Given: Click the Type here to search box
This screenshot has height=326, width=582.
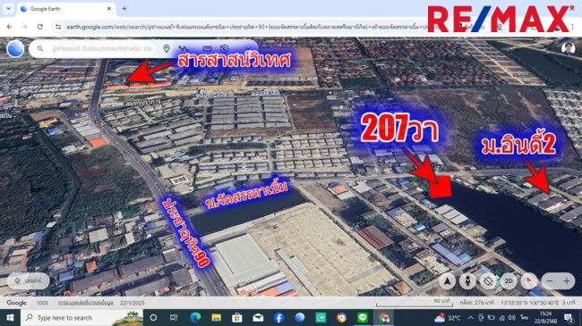Looking at the screenshot, I should tap(81, 318).
